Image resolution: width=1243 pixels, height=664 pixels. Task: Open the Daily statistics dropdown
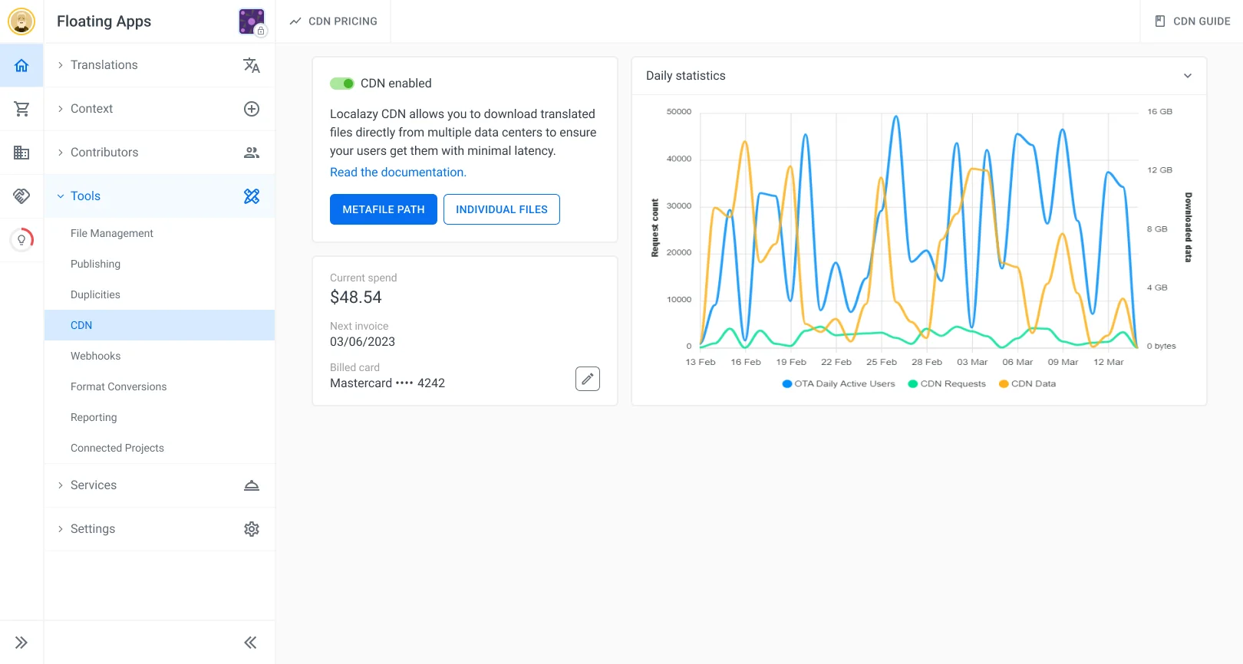point(1187,76)
